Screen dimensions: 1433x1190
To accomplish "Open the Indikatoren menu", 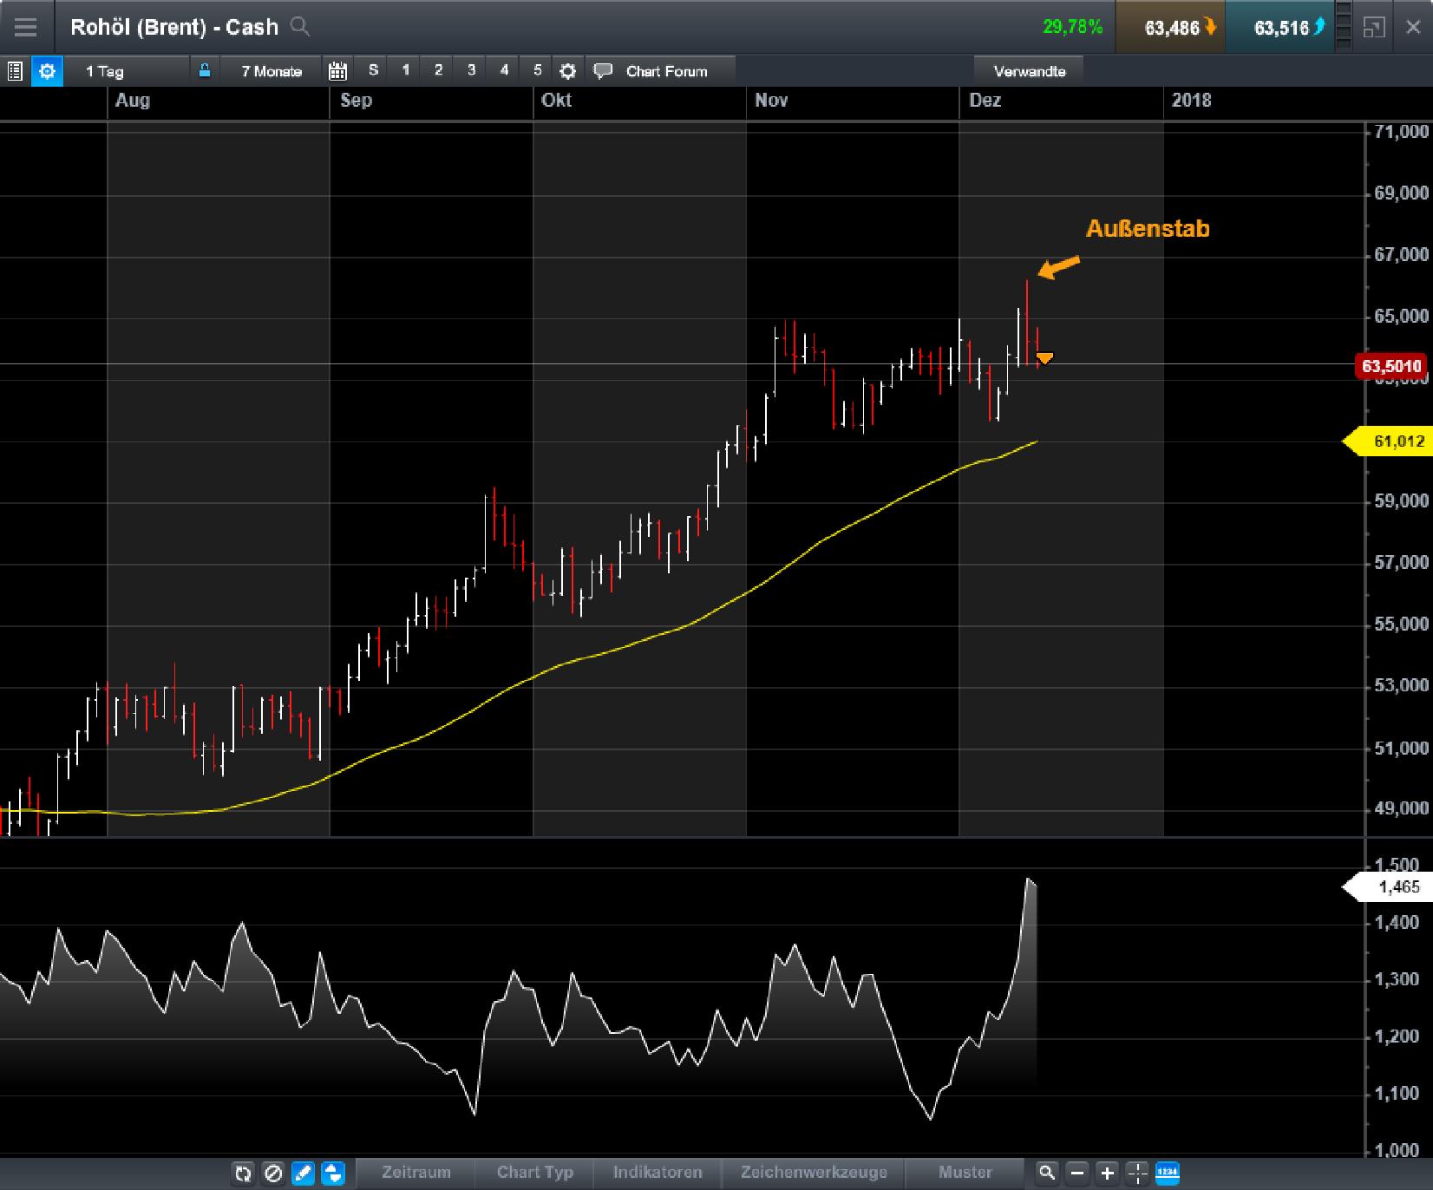I will click(657, 1172).
